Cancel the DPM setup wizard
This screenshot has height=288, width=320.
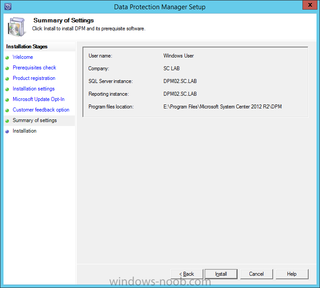(x=256, y=274)
